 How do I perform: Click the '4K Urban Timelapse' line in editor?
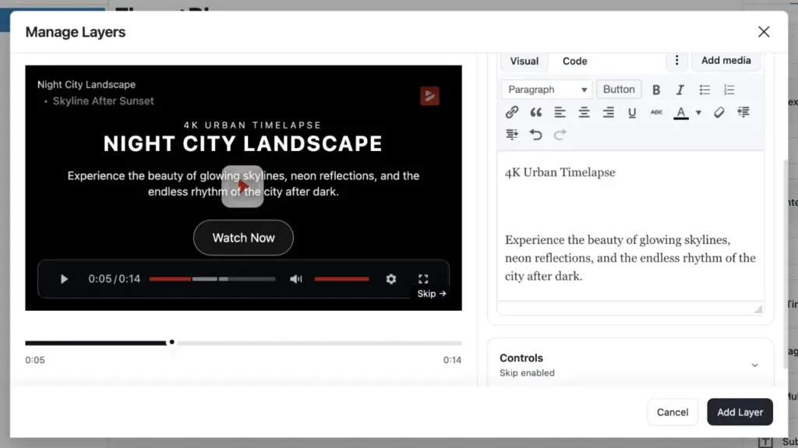click(560, 173)
